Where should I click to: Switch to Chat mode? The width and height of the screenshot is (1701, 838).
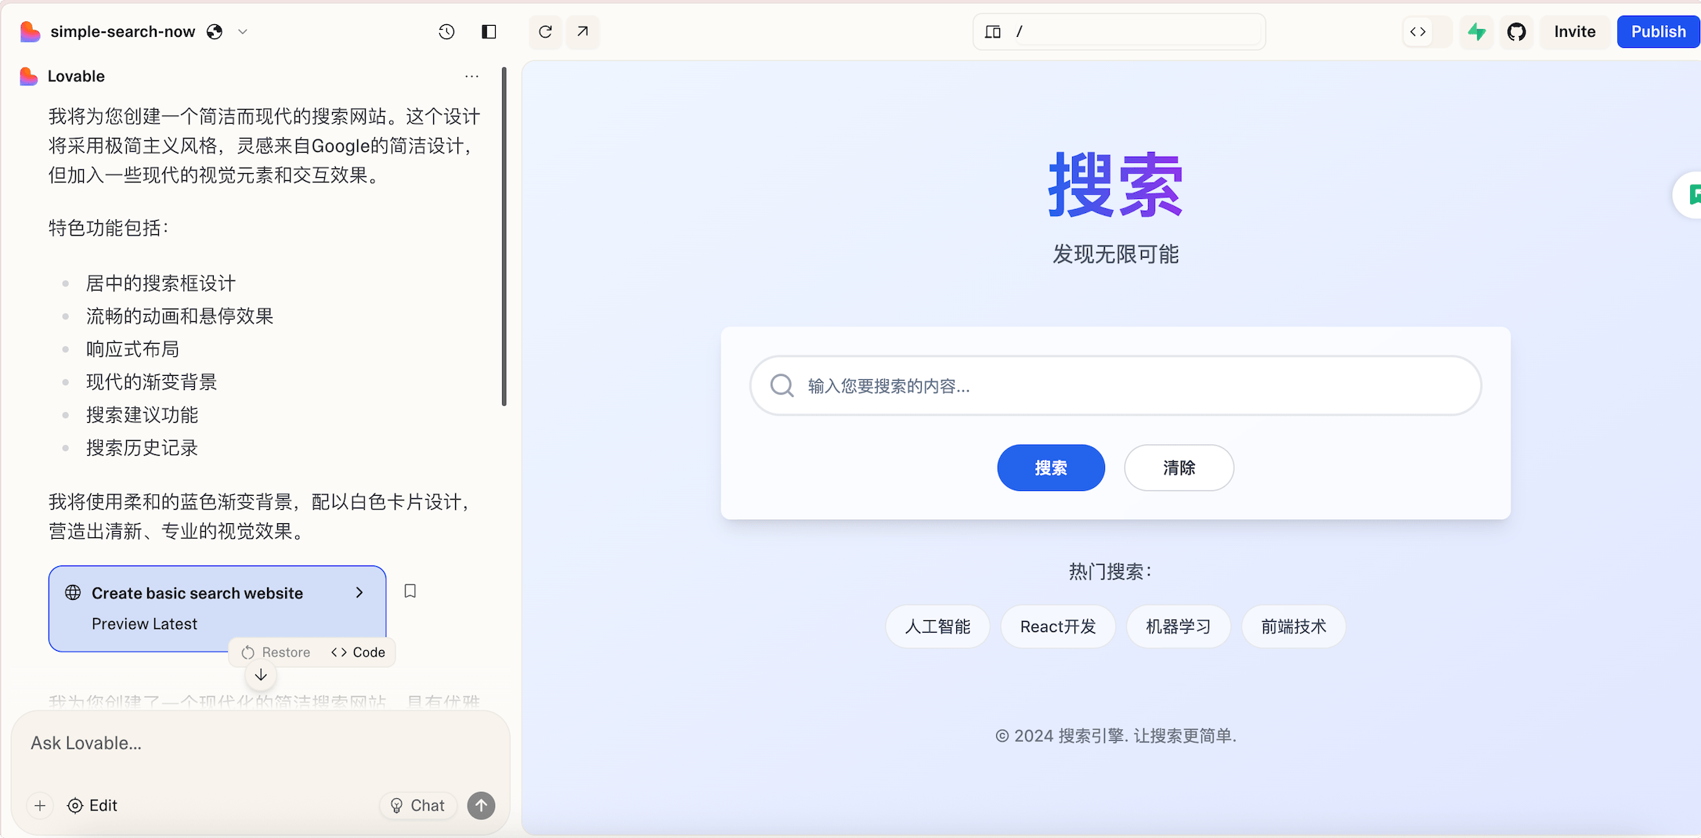(418, 805)
